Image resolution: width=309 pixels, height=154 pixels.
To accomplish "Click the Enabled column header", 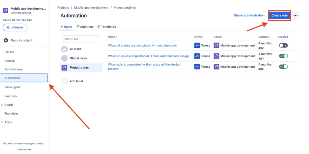I will [283, 37].
